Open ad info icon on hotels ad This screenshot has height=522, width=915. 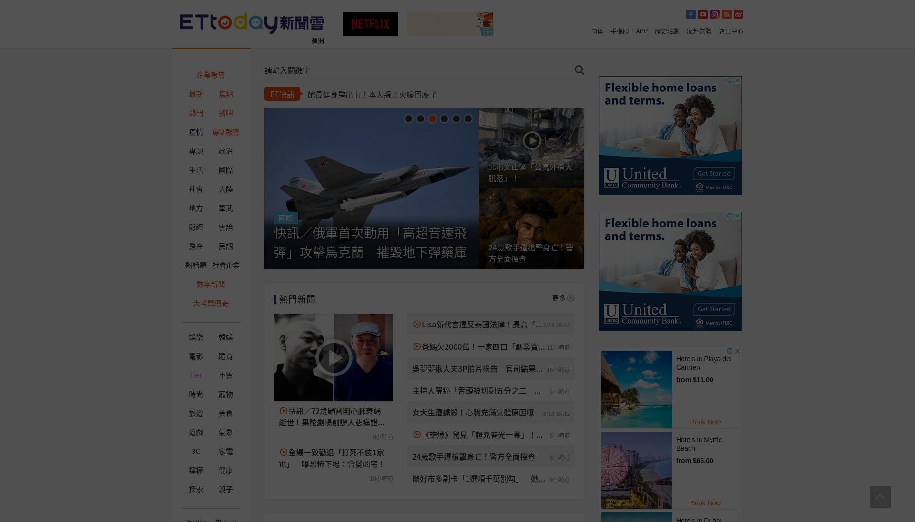730,351
